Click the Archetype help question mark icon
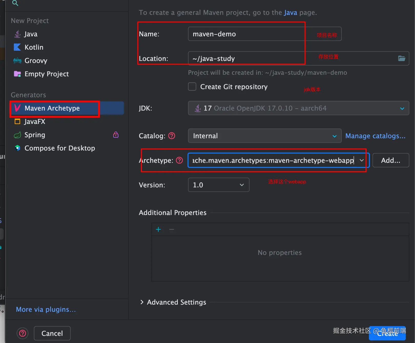The height and width of the screenshot is (343, 415). click(180, 160)
